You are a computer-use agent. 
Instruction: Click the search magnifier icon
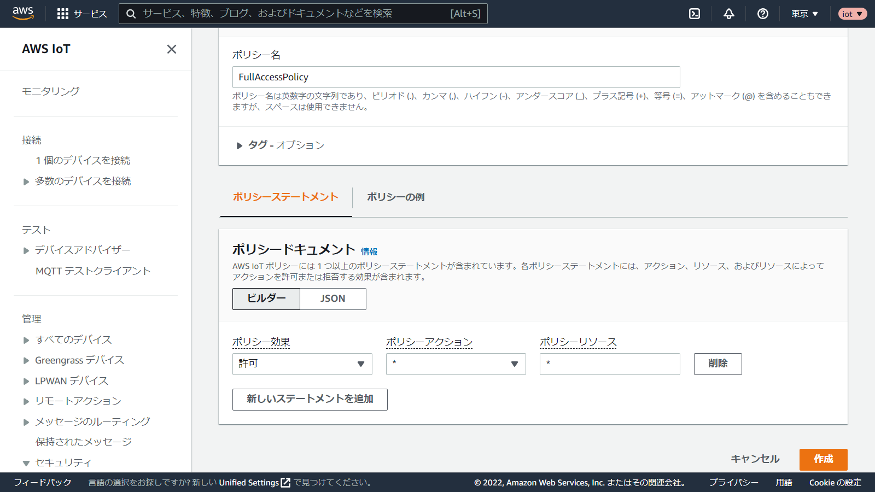(x=131, y=14)
